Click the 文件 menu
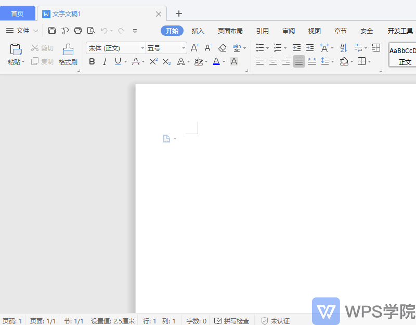416x325 pixels. click(x=22, y=30)
